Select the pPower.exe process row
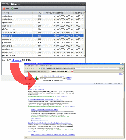The width and height of the screenshot is (126, 140). pos(42,46)
